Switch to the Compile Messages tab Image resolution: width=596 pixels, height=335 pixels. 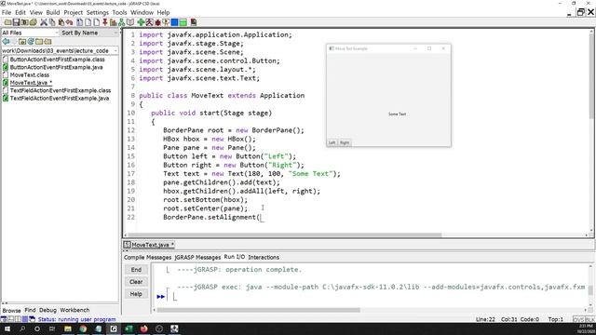(x=147, y=257)
